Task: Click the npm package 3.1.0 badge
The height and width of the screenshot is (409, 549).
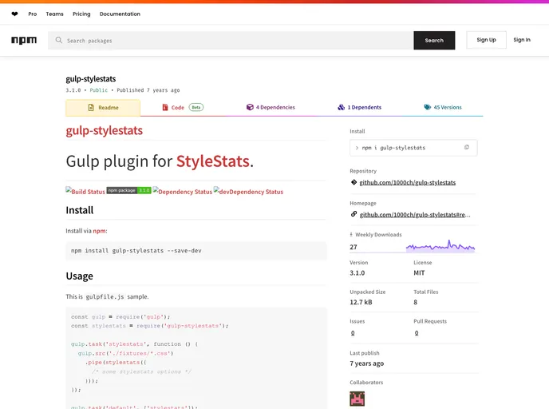Action: 128,190
